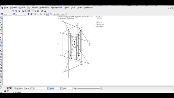Toggle the highlighted rounding mode icon

(48, 14)
